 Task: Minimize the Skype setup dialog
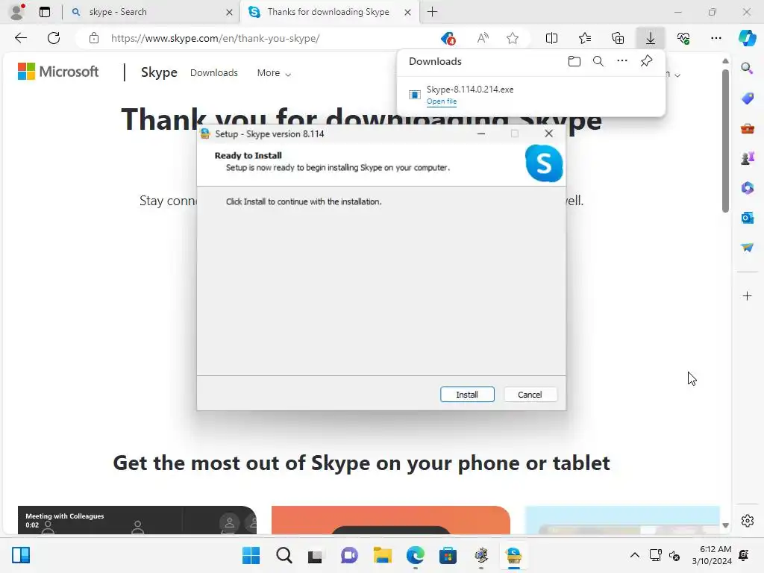click(481, 134)
